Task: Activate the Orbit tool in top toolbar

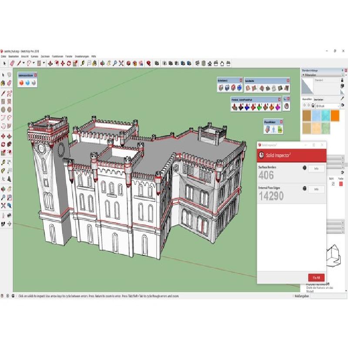Action: coord(102,64)
